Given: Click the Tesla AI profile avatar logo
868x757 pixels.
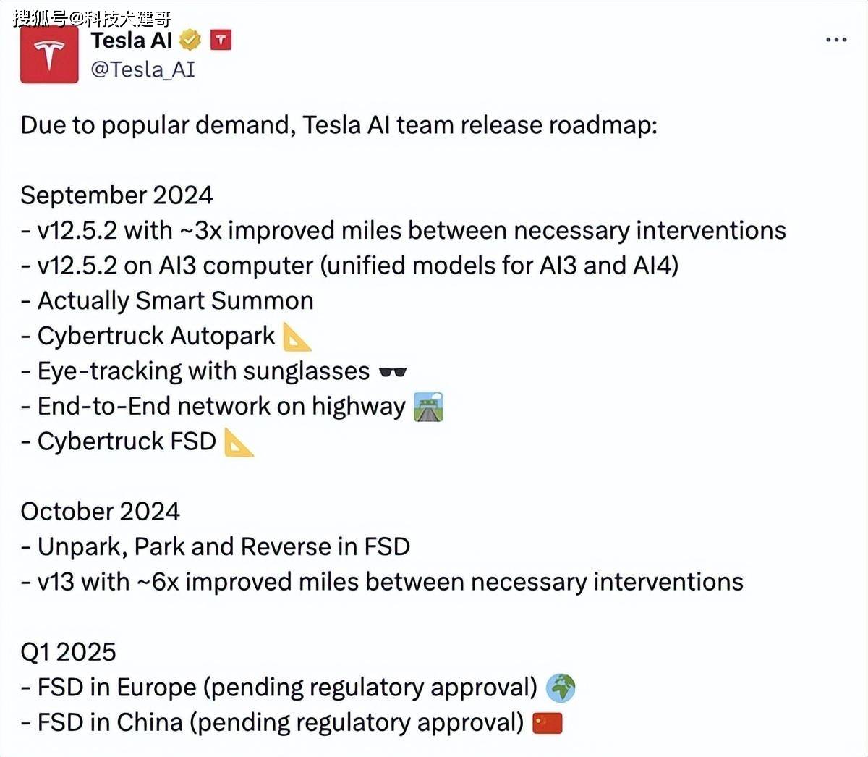Looking at the screenshot, I should point(49,56).
